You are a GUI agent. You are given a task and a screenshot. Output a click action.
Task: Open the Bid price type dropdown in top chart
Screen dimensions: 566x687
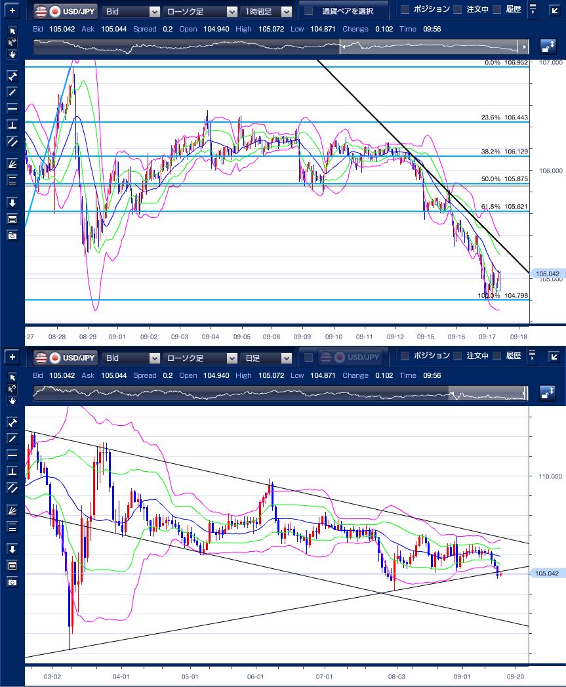(131, 11)
